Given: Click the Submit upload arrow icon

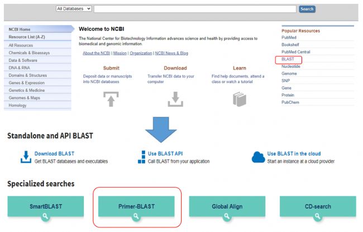Looking at the screenshot, I should coord(111,99).
